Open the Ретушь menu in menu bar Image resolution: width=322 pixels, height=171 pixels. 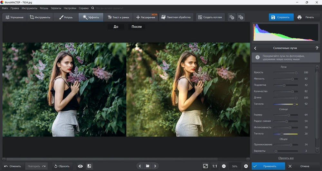(x=44, y=8)
